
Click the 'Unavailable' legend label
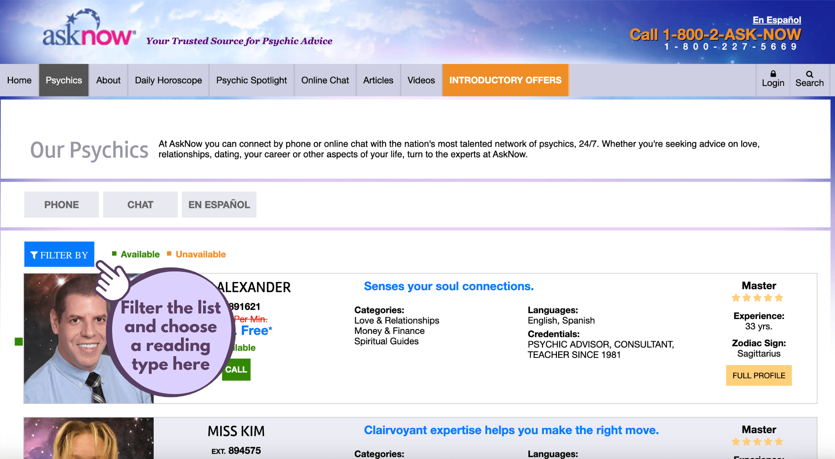201,254
